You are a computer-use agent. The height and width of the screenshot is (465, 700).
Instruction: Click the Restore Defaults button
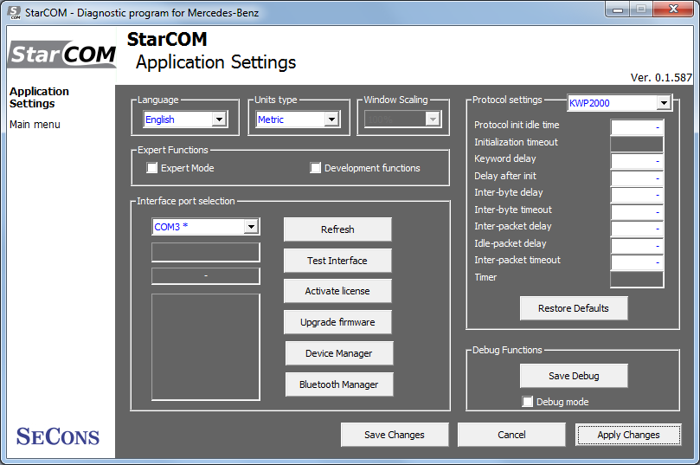[x=574, y=308]
